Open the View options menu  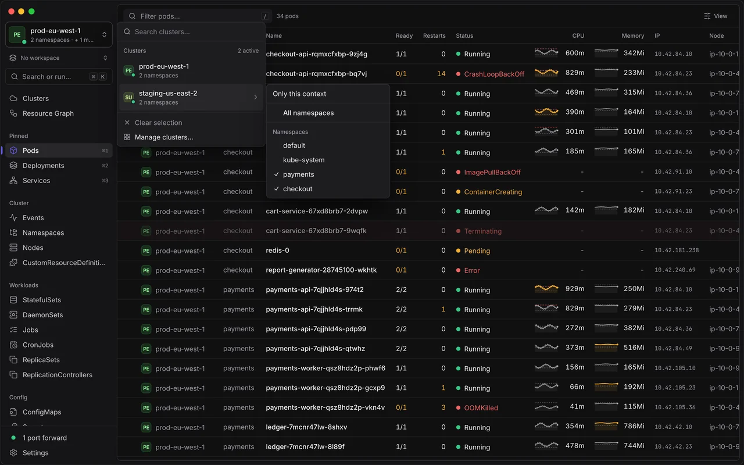pyautogui.click(x=716, y=16)
